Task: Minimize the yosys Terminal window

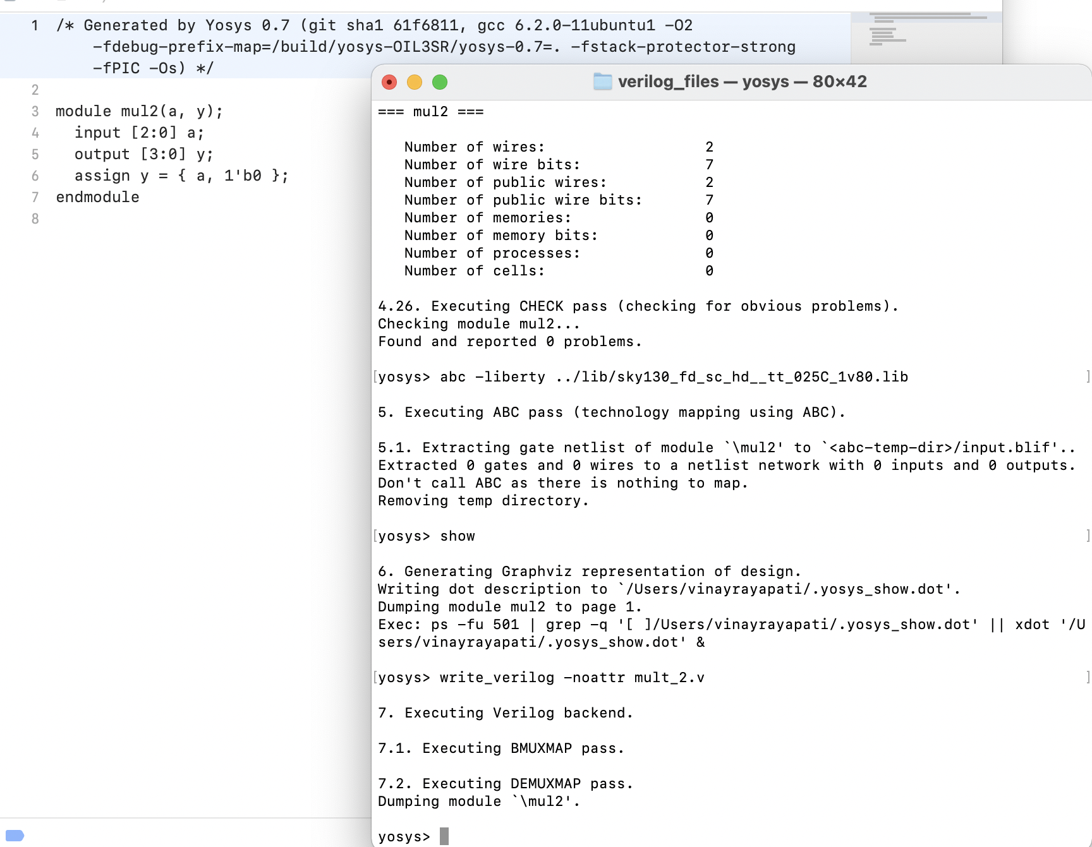Action: point(415,82)
